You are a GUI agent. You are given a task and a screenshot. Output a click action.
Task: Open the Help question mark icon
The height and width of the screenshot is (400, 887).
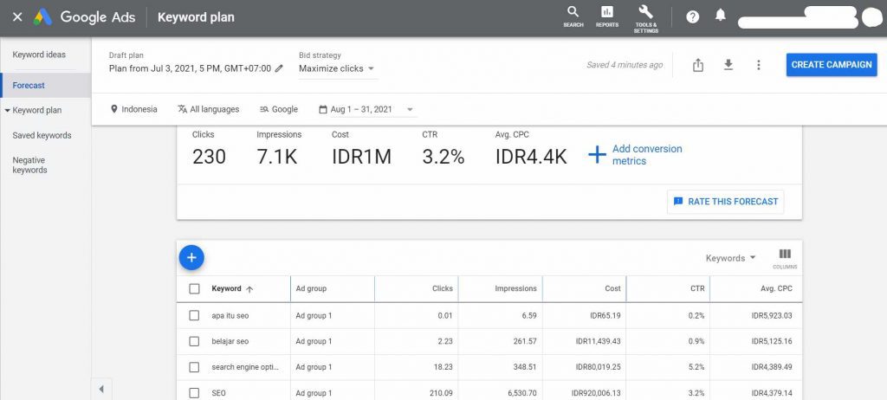click(692, 17)
